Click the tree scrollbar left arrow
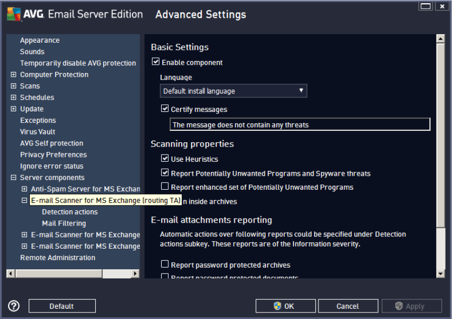 coord(11,274)
